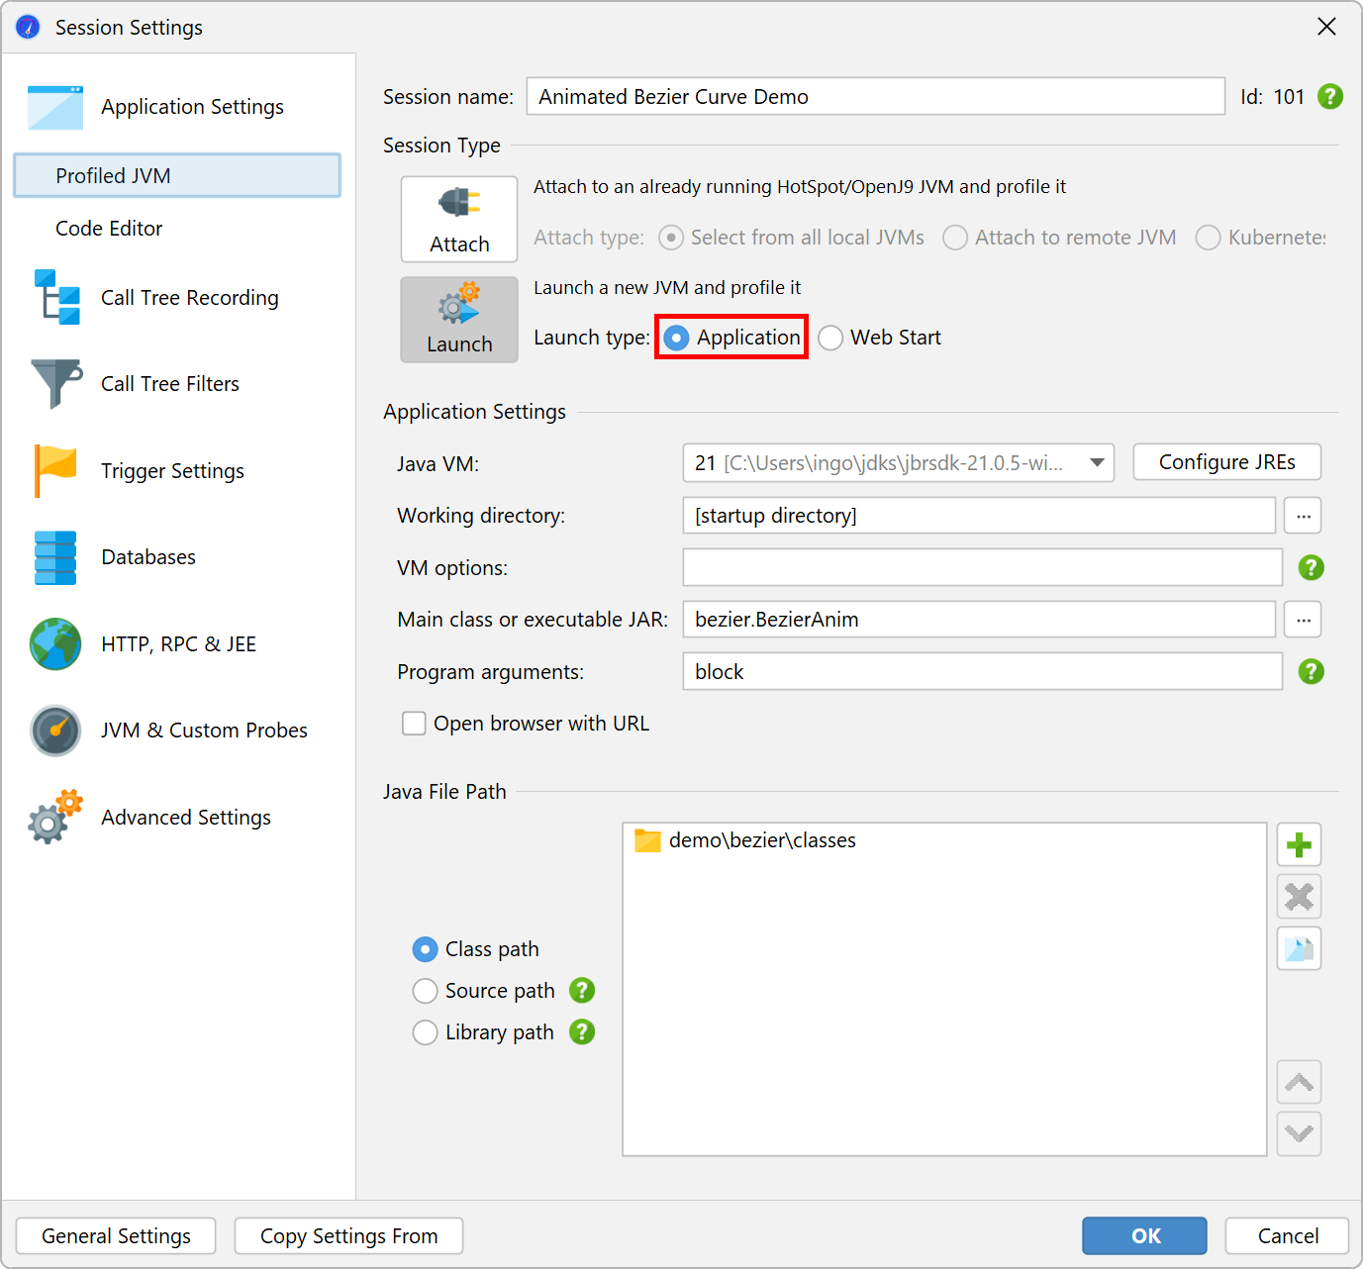Switch to the Code Editor item
This screenshot has width=1363, height=1269.
109,229
